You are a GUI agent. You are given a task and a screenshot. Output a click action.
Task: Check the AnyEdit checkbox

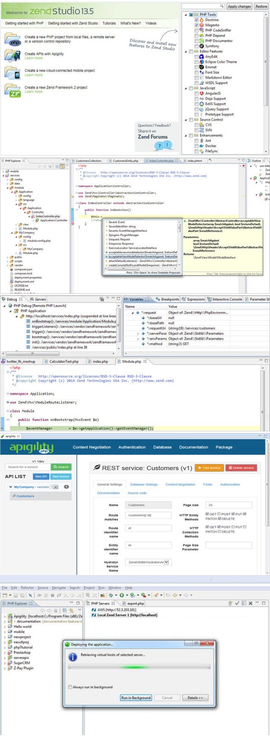tap(196, 56)
